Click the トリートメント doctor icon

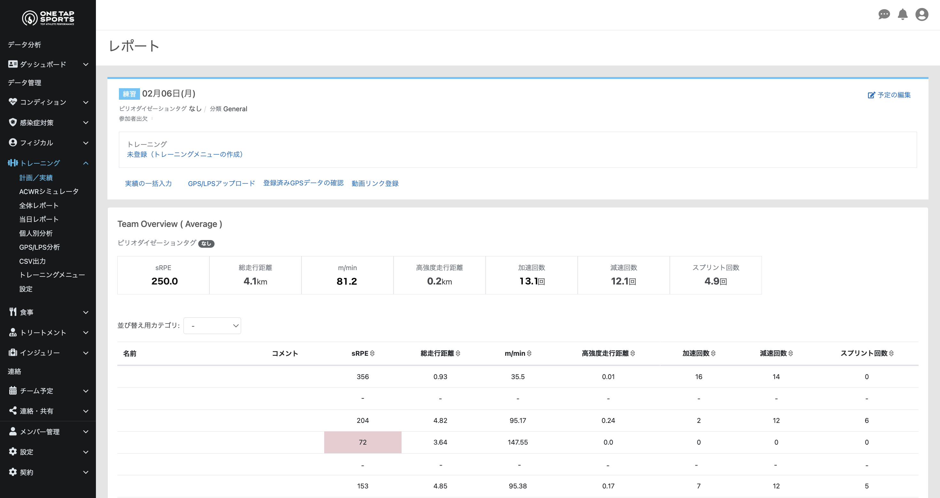13,332
